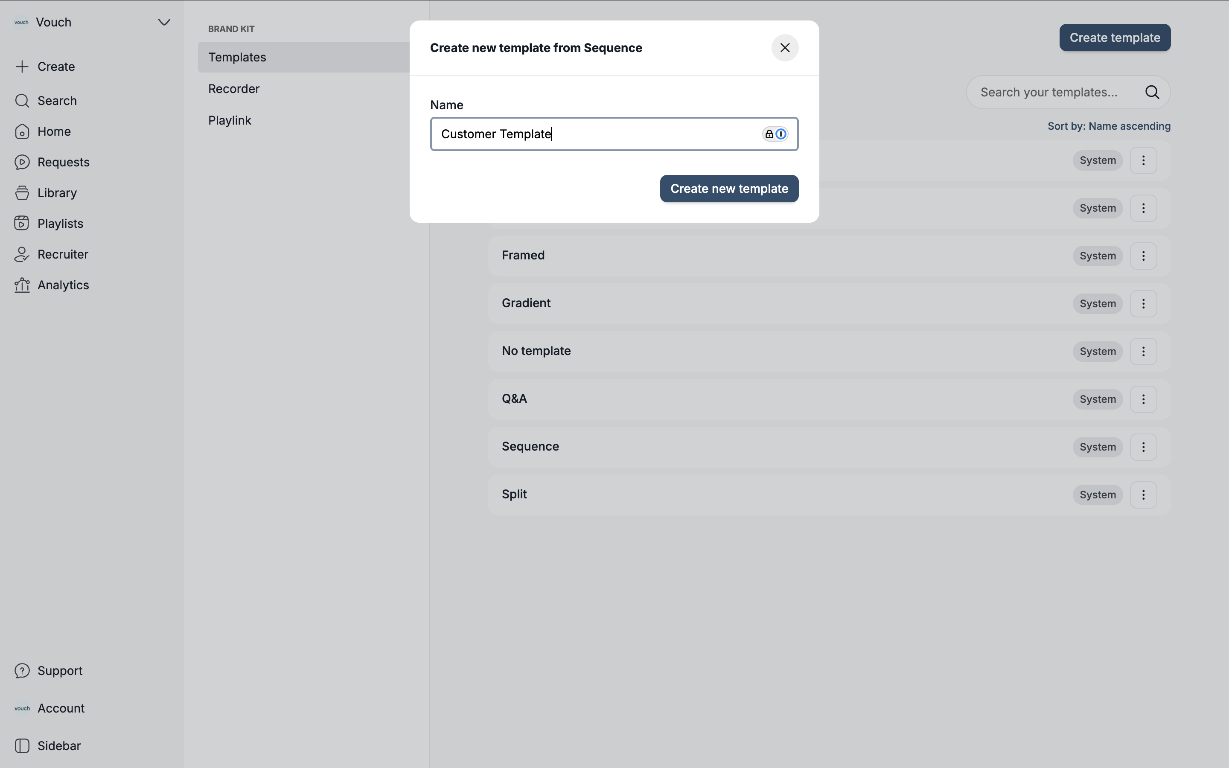
Task: Click the Playlists icon in sidebar
Action: click(x=22, y=224)
